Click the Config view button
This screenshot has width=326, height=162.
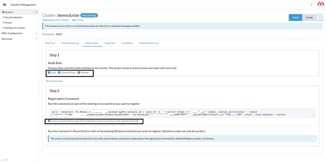tap(309, 18)
